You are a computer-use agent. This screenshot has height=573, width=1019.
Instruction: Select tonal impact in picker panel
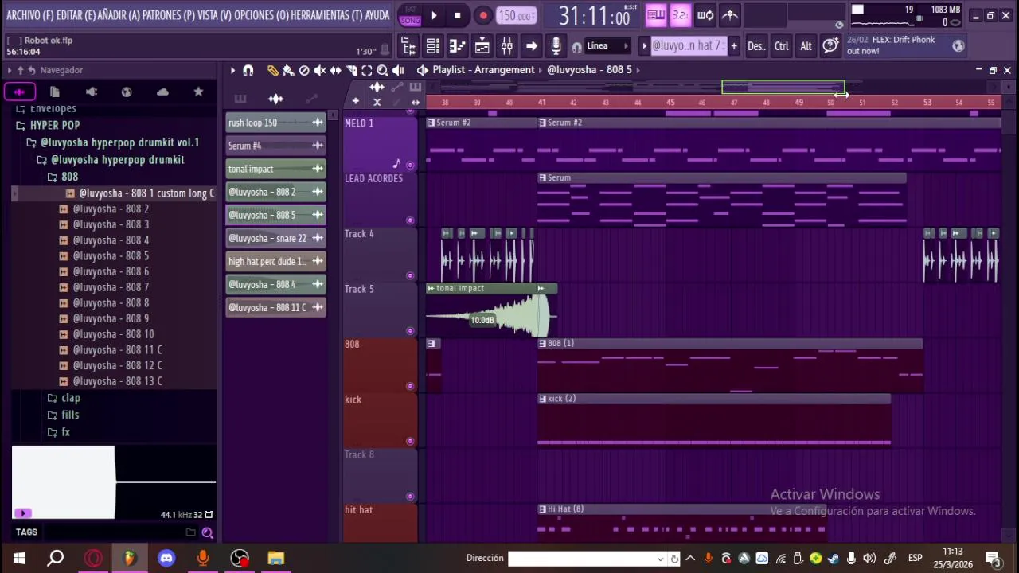[x=275, y=169]
